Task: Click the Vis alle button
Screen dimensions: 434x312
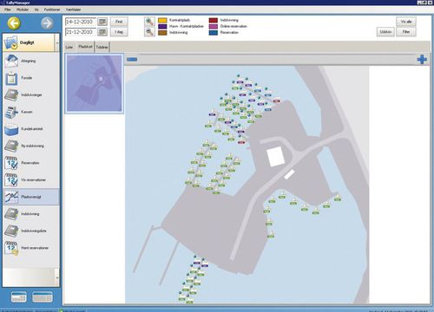Action: coord(406,22)
